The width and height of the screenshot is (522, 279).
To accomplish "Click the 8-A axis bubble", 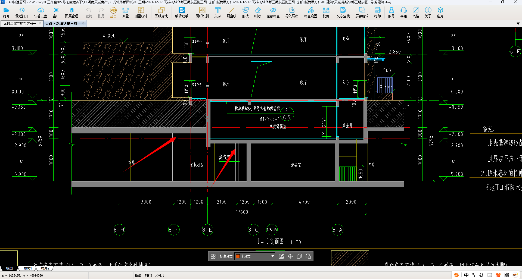I will (x=338, y=230).
